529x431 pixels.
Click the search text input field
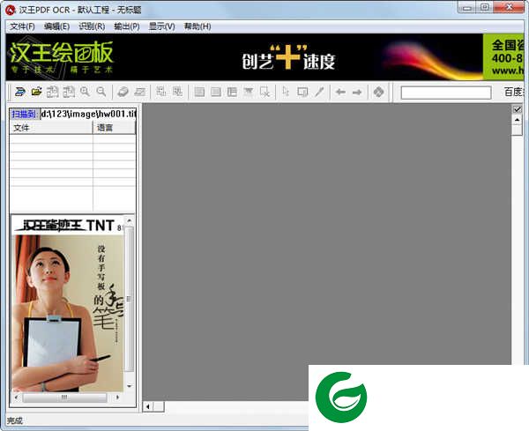(445, 93)
